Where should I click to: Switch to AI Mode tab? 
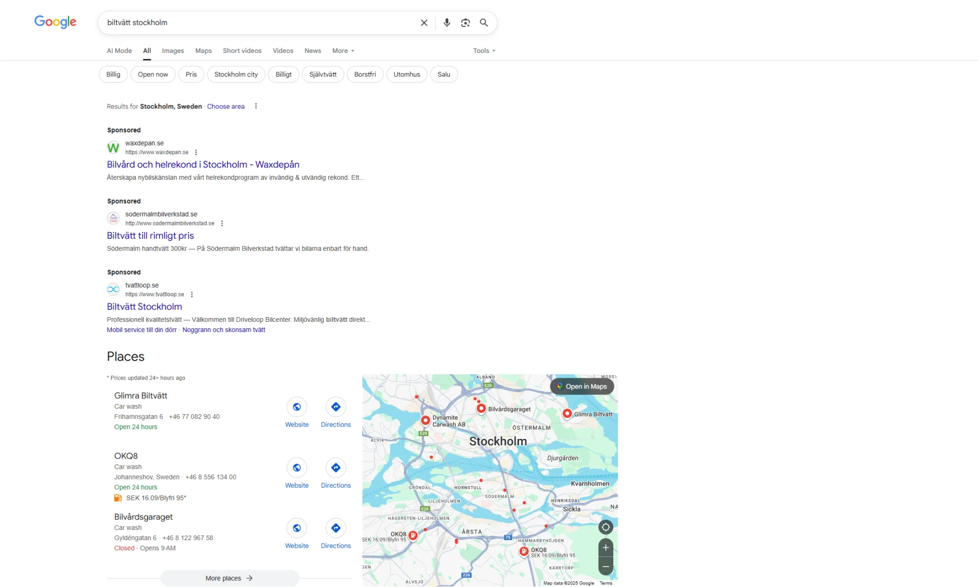pyautogui.click(x=119, y=51)
